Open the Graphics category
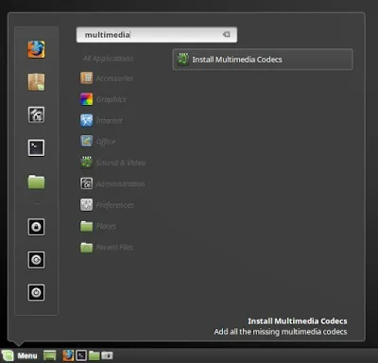Screen dimensions: 378x363 pyautogui.click(x=103, y=99)
